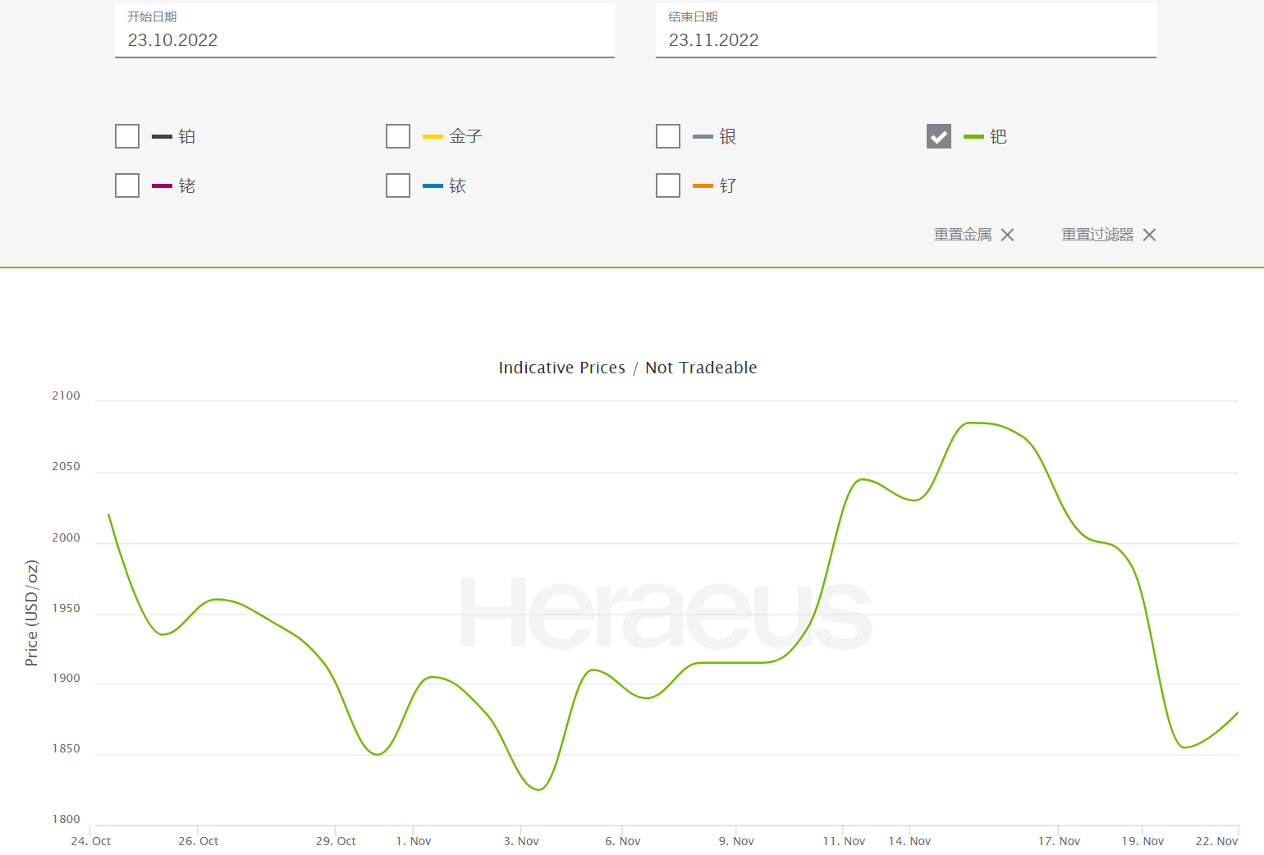Image resolution: width=1264 pixels, height=855 pixels.
Task: Click the 24. Oct x-axis label
Action: [91, 841]
